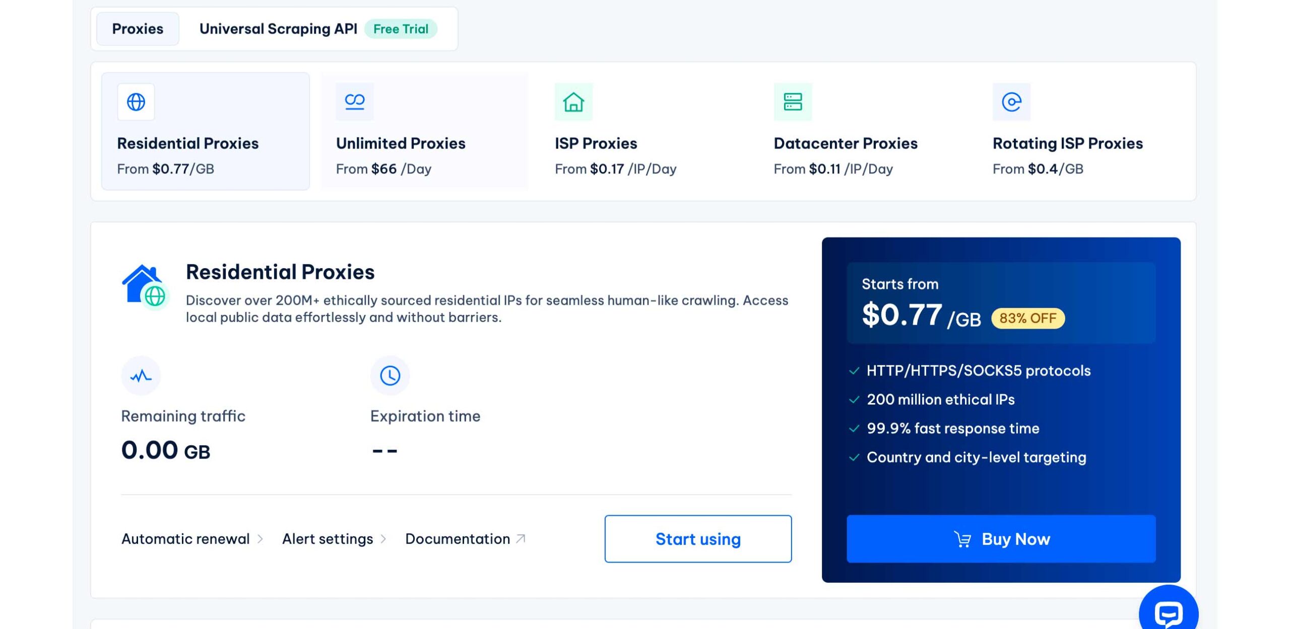Click the ISP Proxies house icon

pyautogui.click(x=573, y=102)
